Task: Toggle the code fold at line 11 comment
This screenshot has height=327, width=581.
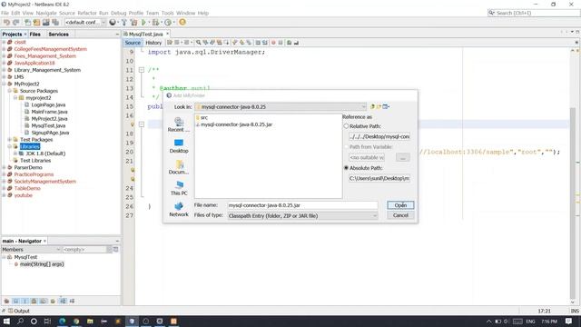Action: pyautogui.click(x=142, y=70)
